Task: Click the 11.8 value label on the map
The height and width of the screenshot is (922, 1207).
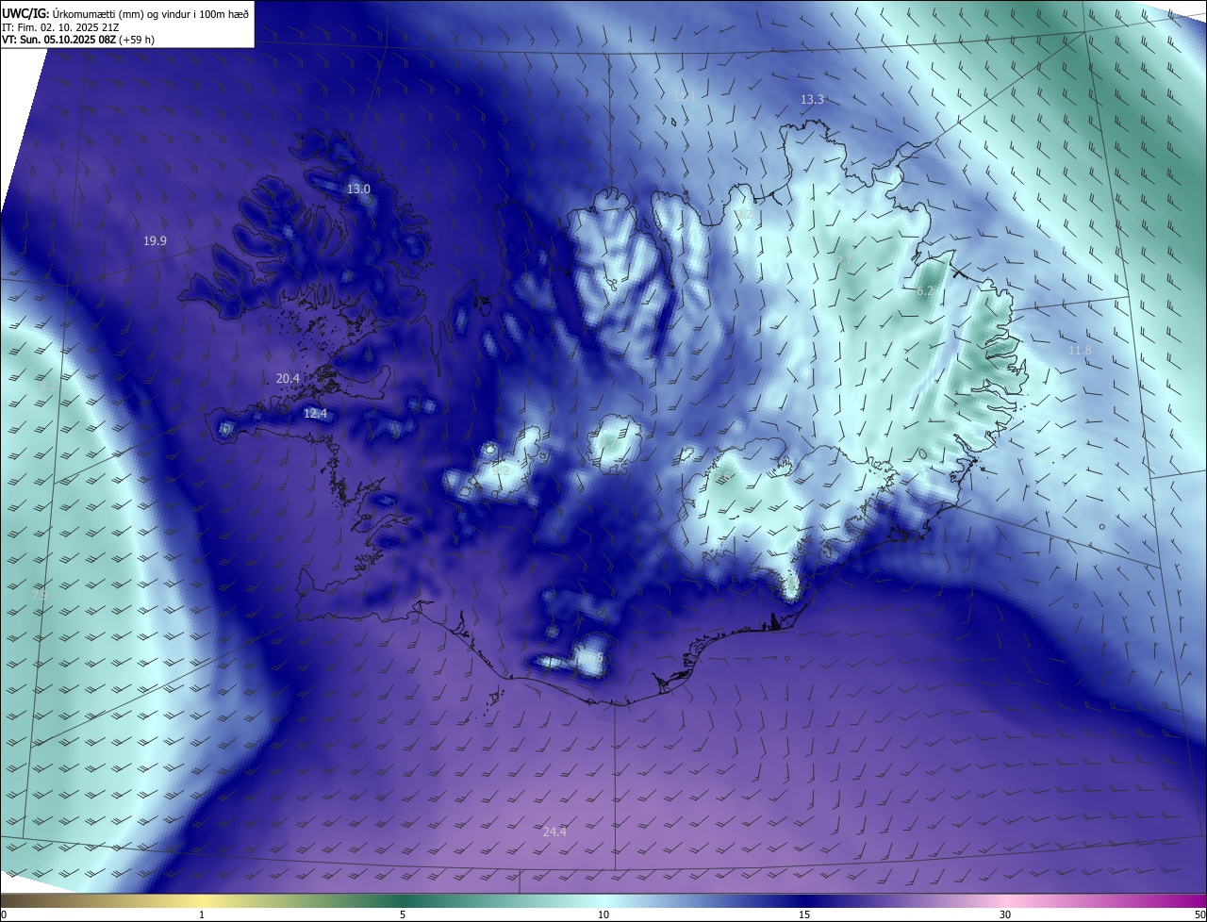Action: (x=1080, y=350)
